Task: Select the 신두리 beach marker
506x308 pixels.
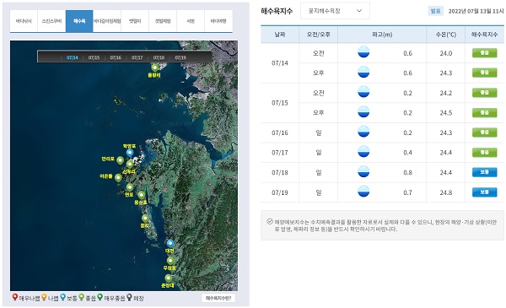Action: (x=130, y=164)
